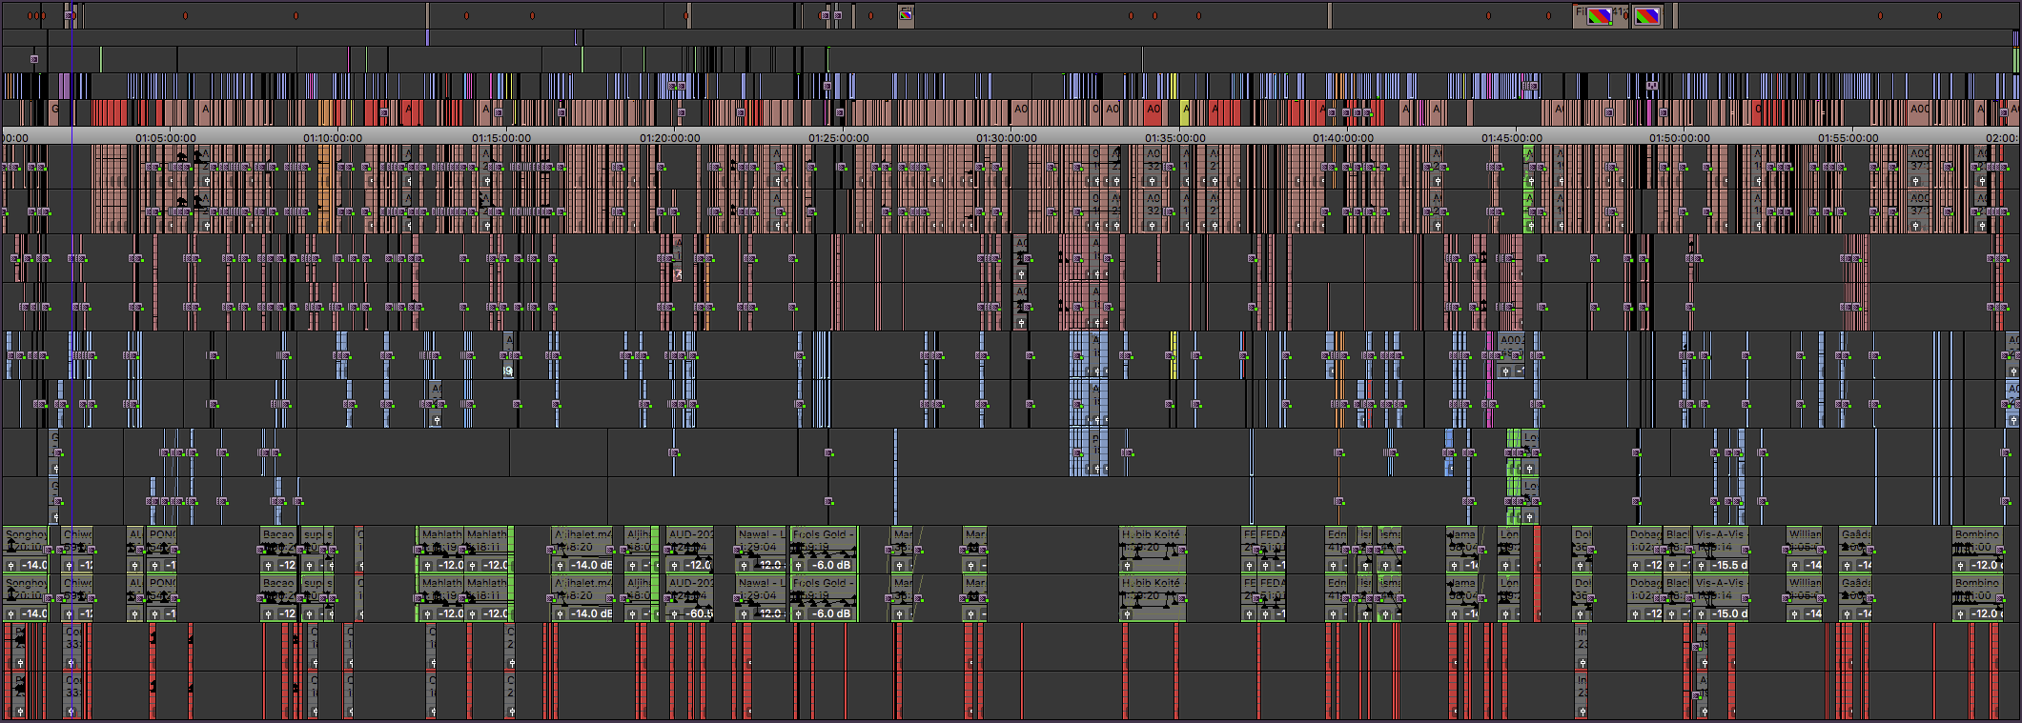
Task: Jump to 01:15:00:00 on the timecode ruler
Action: pos(501,137)
